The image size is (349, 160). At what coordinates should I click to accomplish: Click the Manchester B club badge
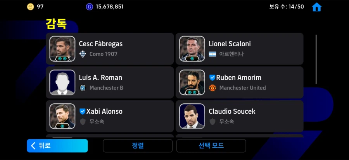[x=82, y=88]
